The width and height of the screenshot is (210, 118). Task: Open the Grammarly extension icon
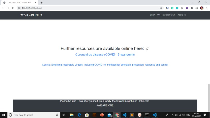click(x=172, y=8)
